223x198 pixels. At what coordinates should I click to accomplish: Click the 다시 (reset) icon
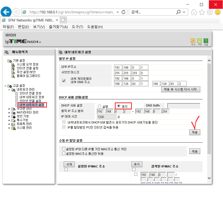(x=193, y=41)
